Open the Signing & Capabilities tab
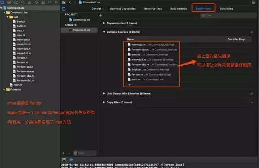This screenshot has height=168, width=259. click(x=123, y=8)
